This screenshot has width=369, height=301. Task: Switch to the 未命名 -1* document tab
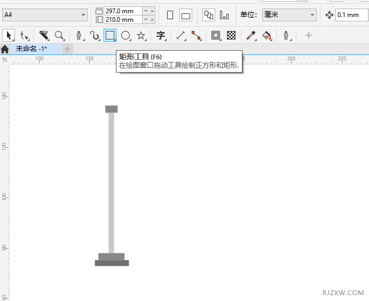[x=36, y=49]
